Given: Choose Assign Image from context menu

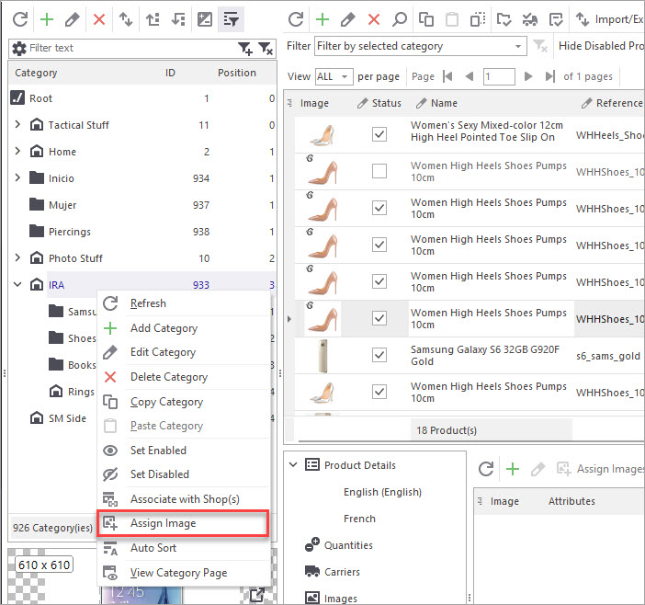Looking at the screenshot, I should pos(163,523).
